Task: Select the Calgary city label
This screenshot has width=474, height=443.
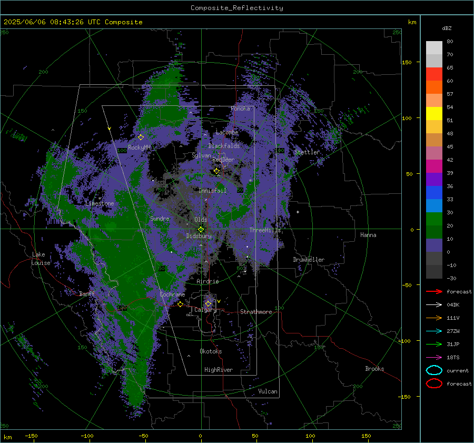Action: pos(205,310)
